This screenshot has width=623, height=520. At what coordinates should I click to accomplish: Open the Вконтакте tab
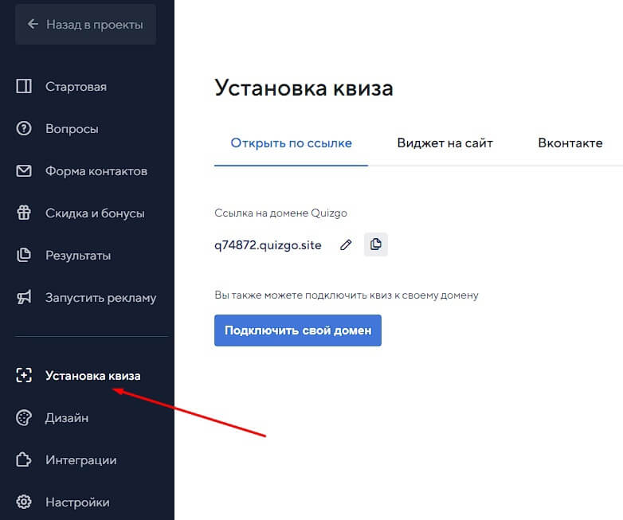click(x=570, y=143)
